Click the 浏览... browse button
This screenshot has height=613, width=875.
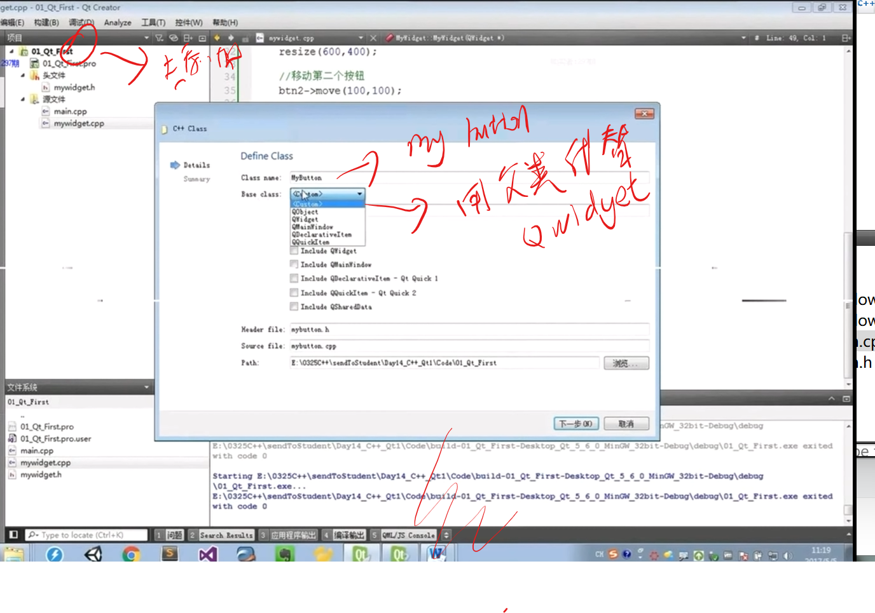tap(626, 363)
